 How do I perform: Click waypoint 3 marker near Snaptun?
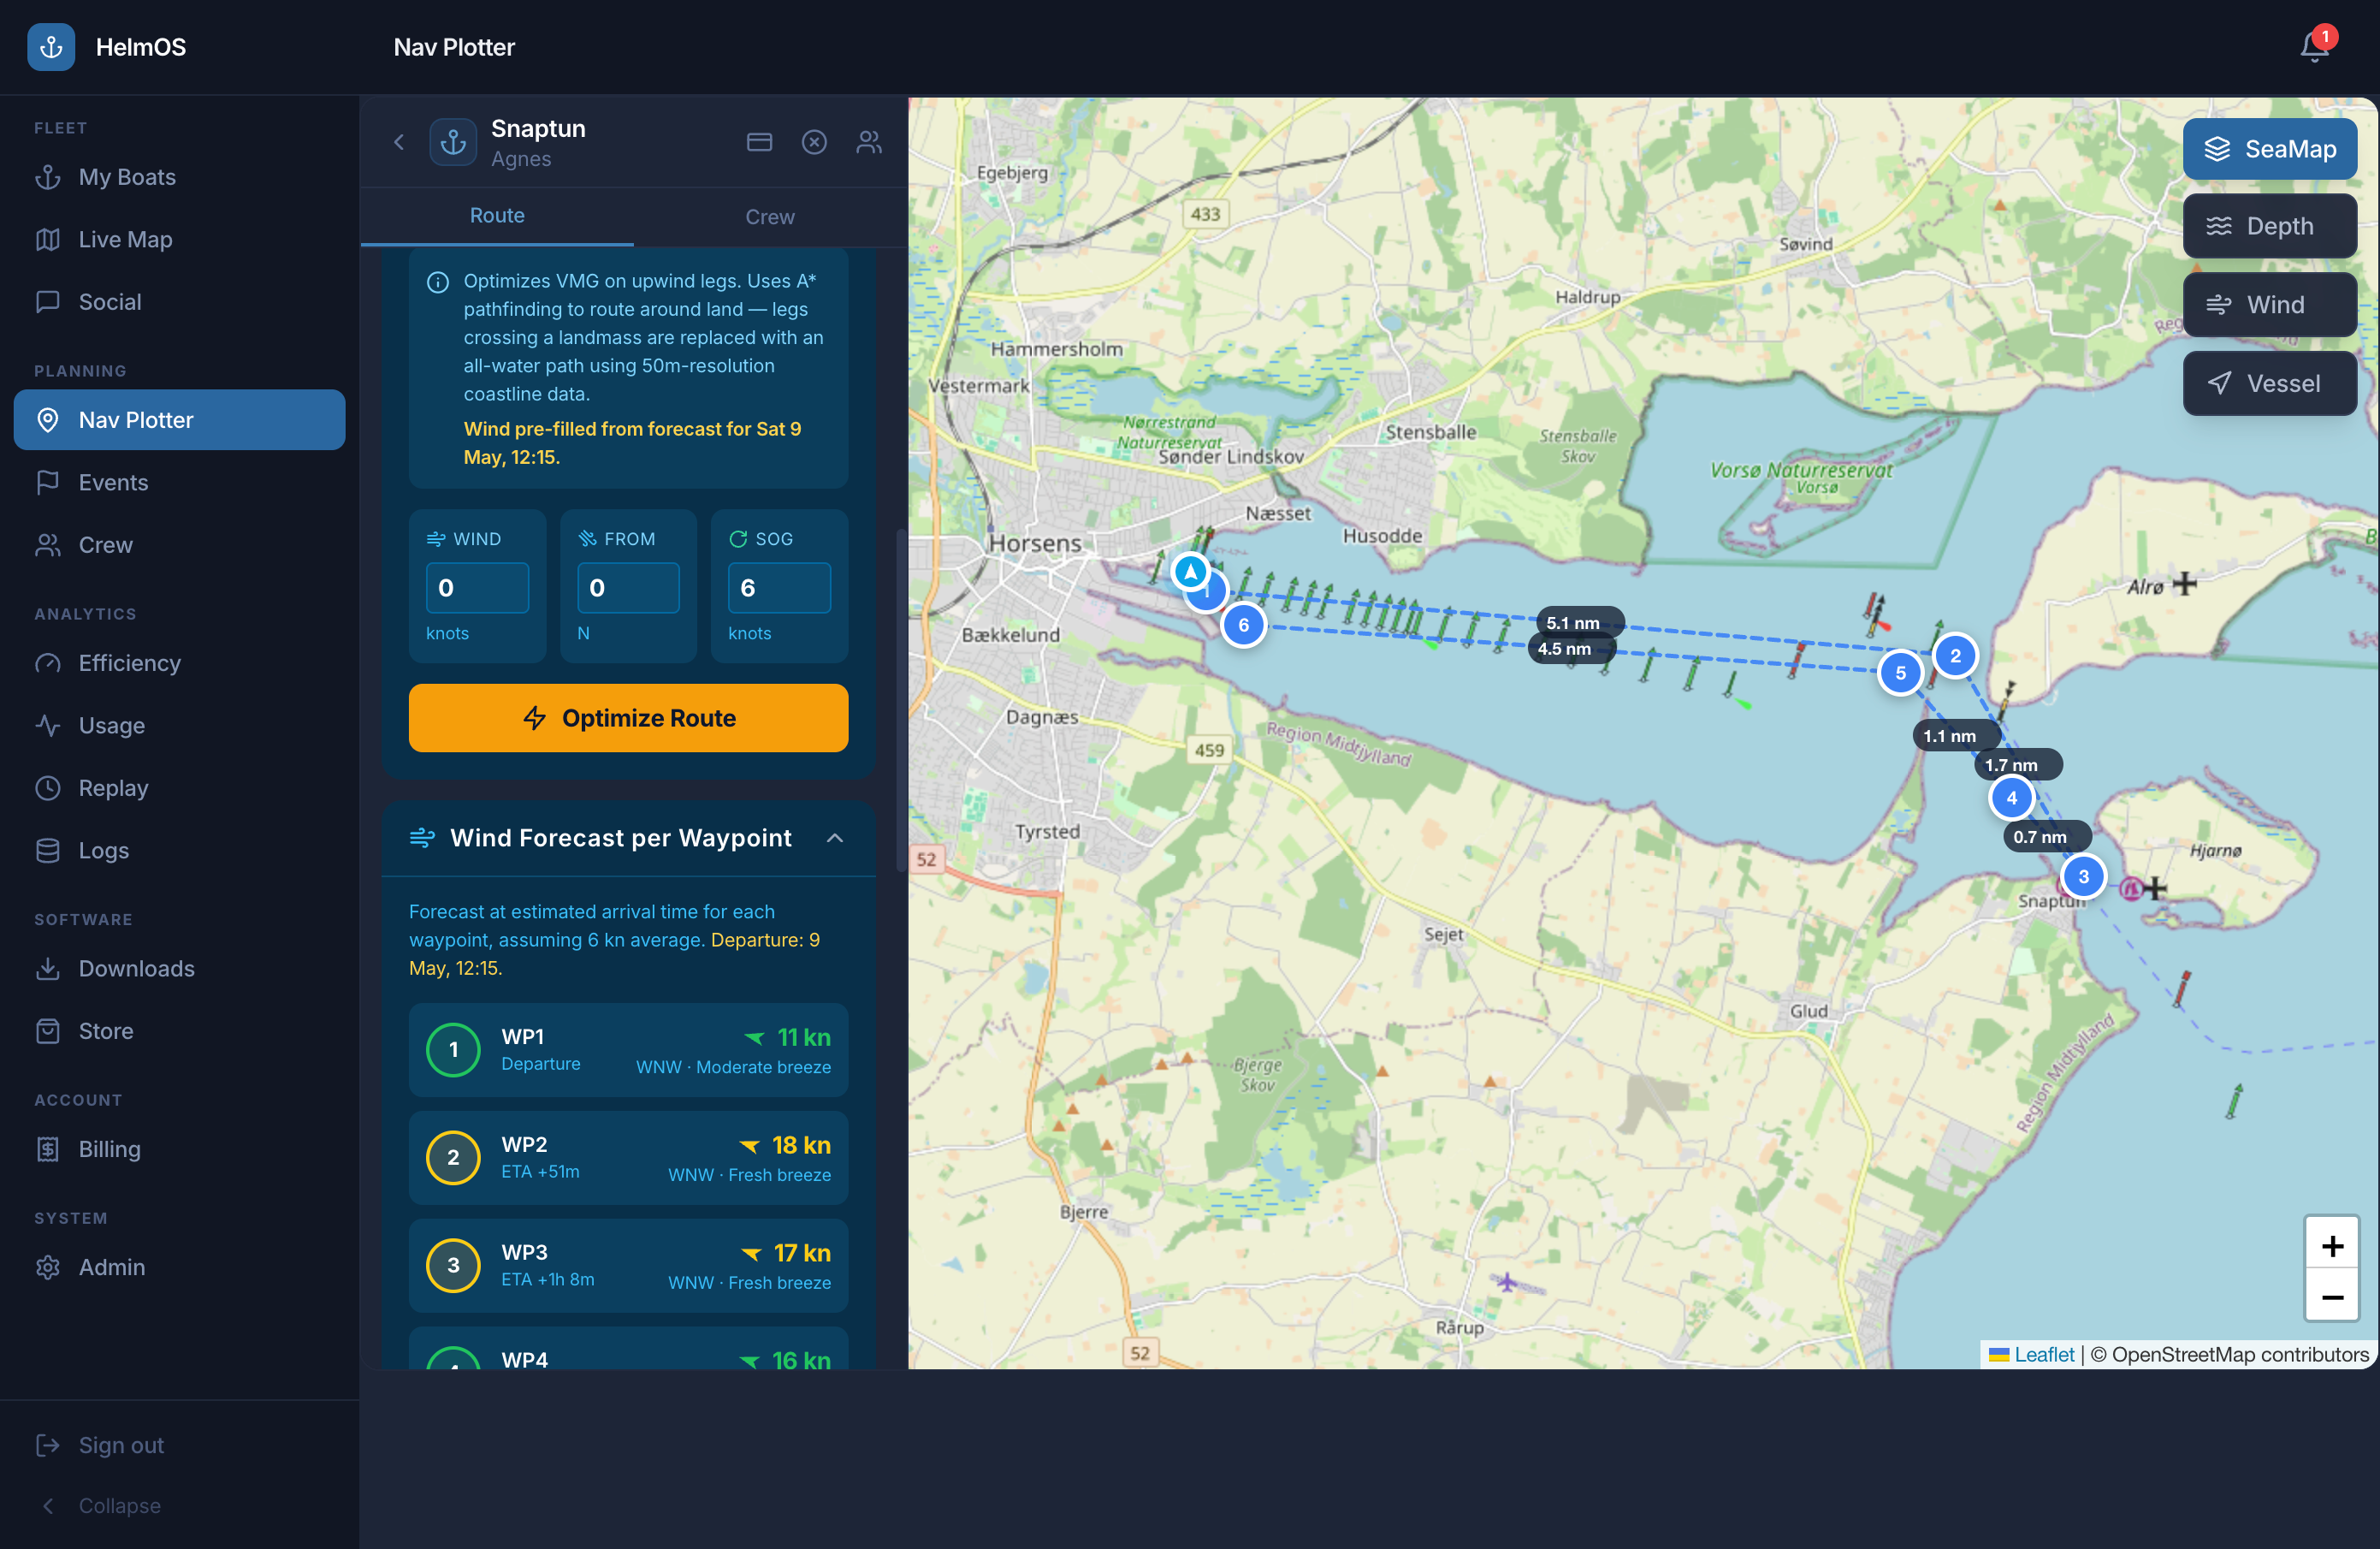2083,877
